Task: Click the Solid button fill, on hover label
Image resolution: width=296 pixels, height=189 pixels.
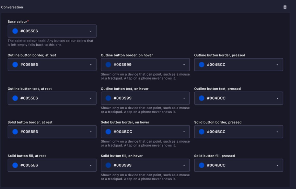Action: pos(122,156)
